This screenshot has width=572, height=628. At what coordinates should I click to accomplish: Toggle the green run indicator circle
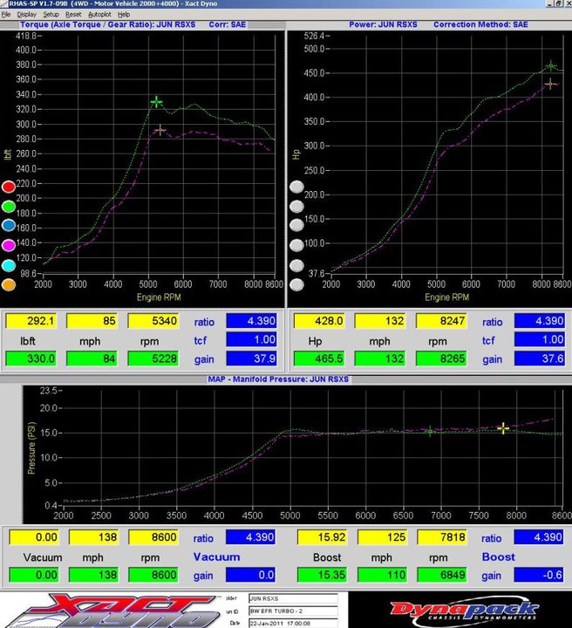[x=9, y=207]
